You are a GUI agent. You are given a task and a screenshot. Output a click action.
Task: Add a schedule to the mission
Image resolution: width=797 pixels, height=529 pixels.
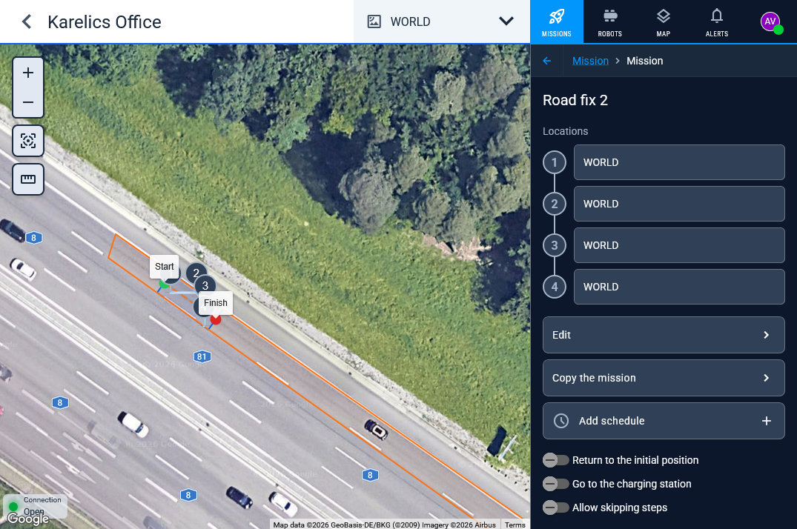(x=664, y=421)
